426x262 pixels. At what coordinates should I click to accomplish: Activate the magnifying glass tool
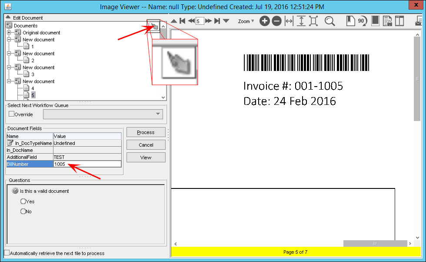coord(330,21)
